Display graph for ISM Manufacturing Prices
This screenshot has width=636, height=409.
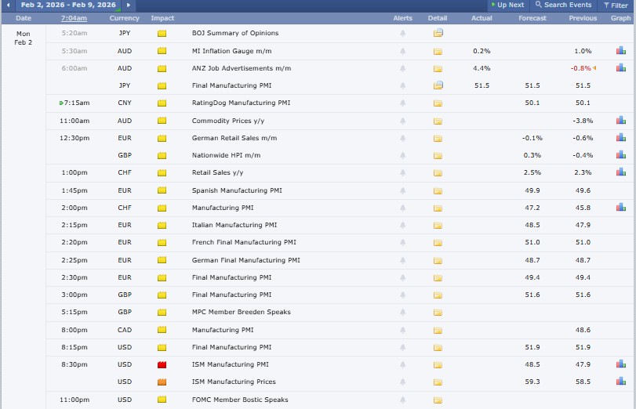620,382
